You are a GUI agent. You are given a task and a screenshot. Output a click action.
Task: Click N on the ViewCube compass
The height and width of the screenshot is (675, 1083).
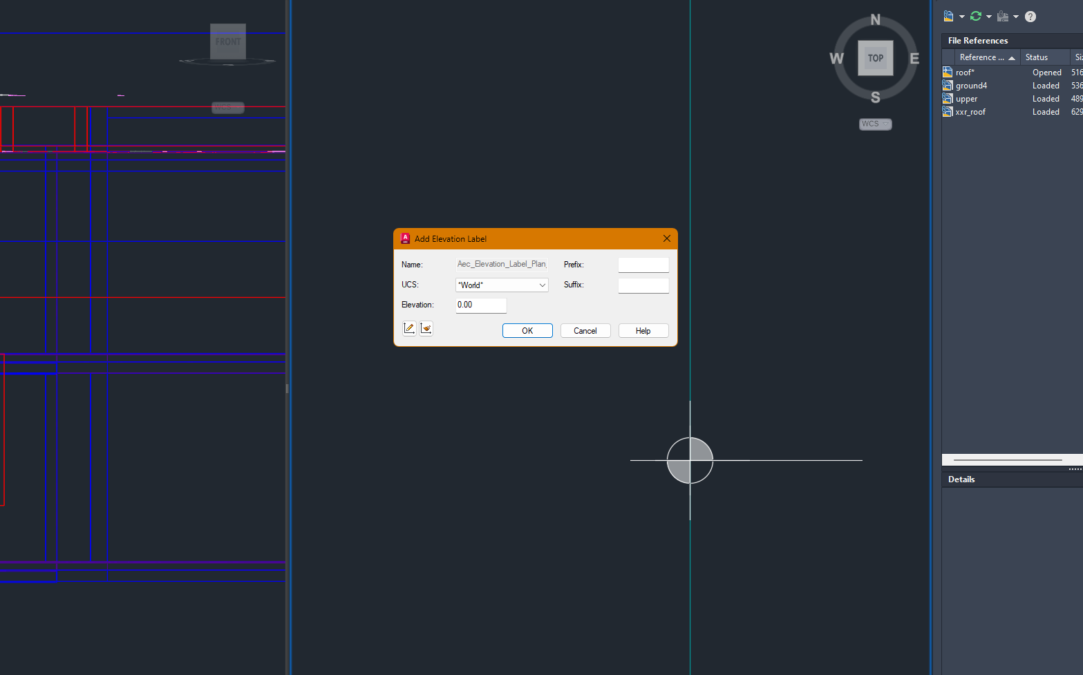[x=875, y=20]
